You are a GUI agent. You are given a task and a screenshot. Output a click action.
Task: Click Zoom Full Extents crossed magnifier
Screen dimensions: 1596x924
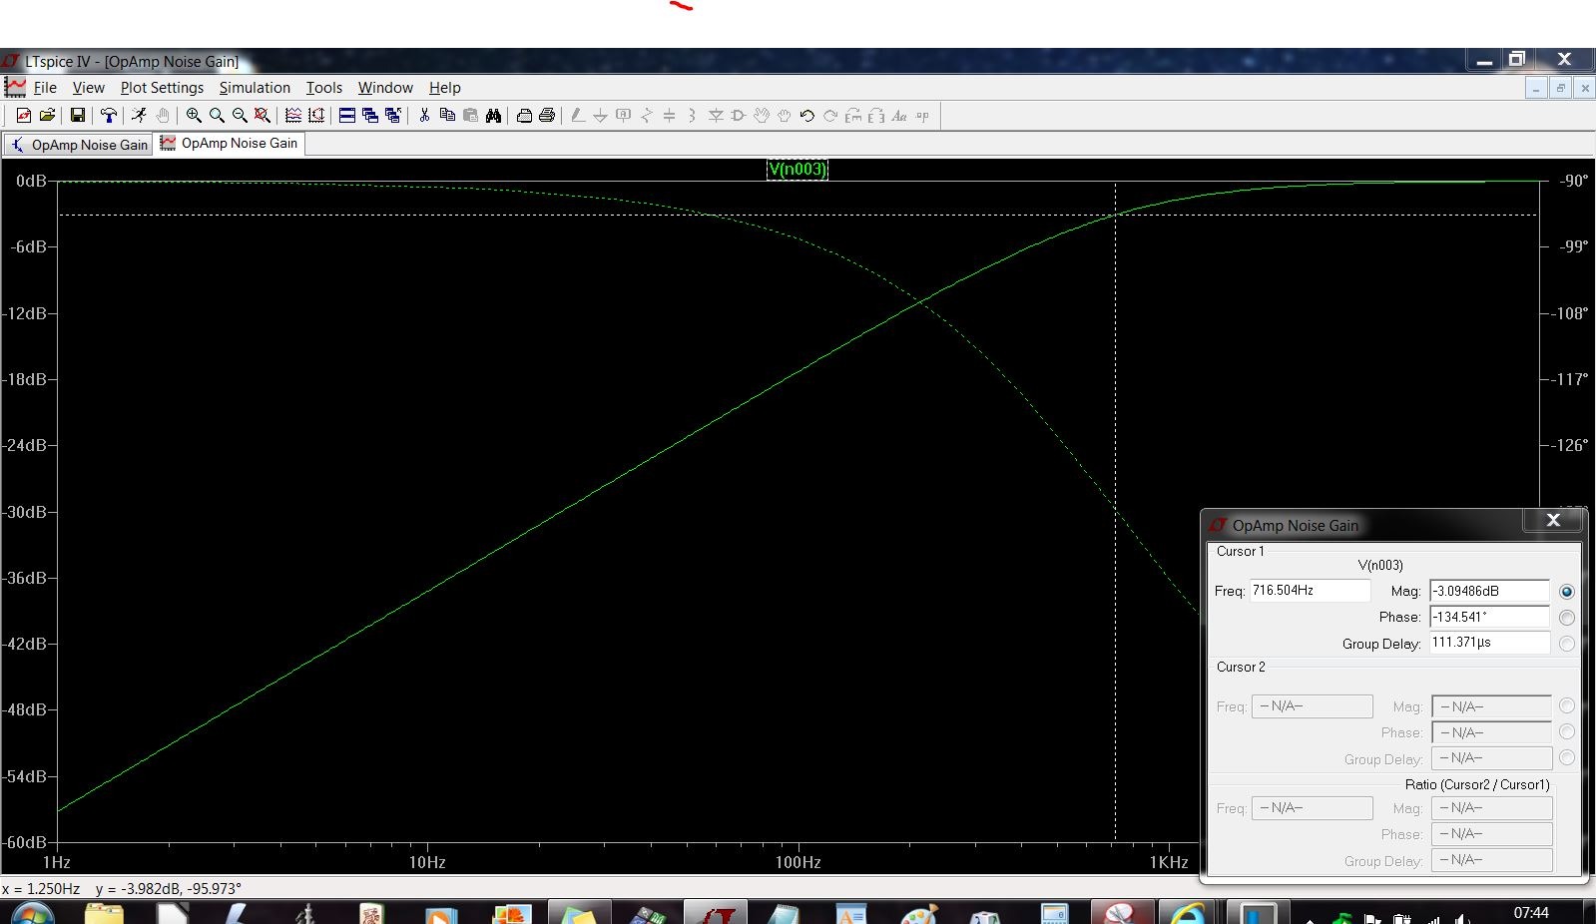tap(263, 116)
